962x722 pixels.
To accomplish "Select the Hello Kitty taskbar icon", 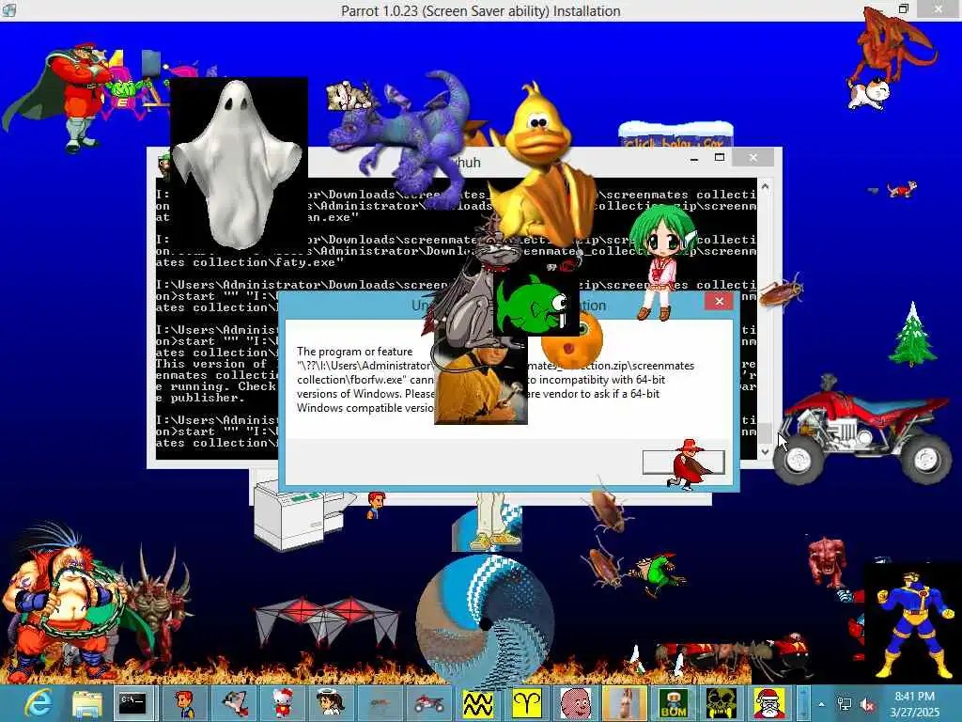I will point(283,703).
